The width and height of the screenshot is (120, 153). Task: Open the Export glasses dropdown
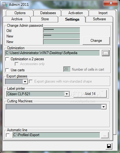[25, 82]
